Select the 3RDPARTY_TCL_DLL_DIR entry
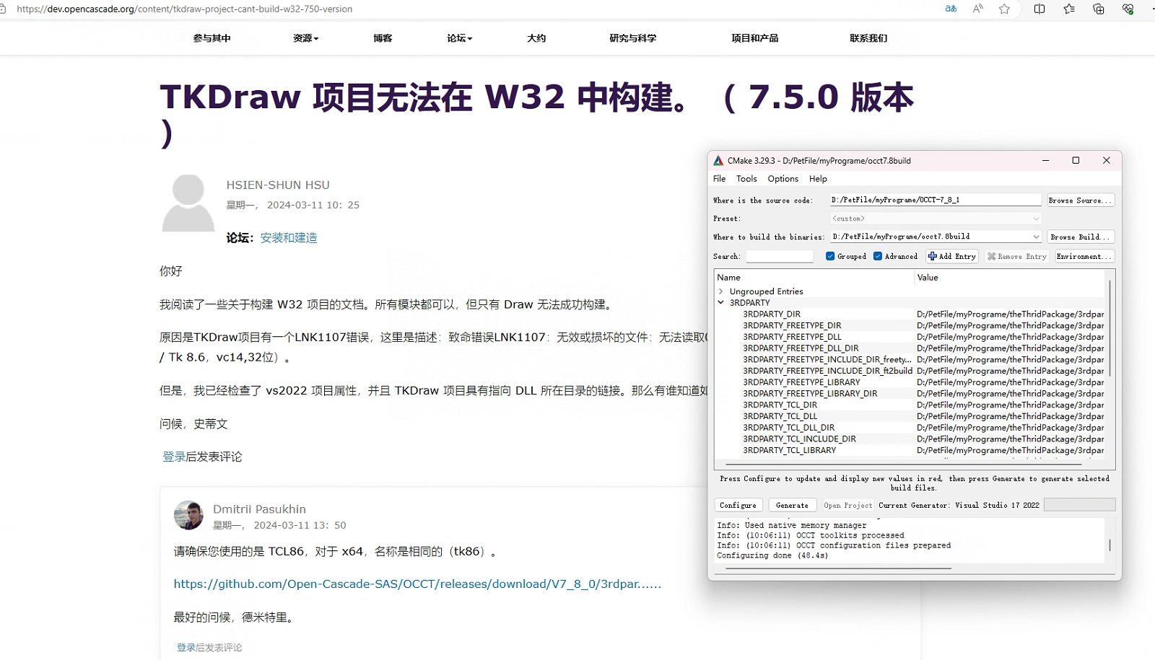This screenshot has height=660, width=1155. point(789,428)
